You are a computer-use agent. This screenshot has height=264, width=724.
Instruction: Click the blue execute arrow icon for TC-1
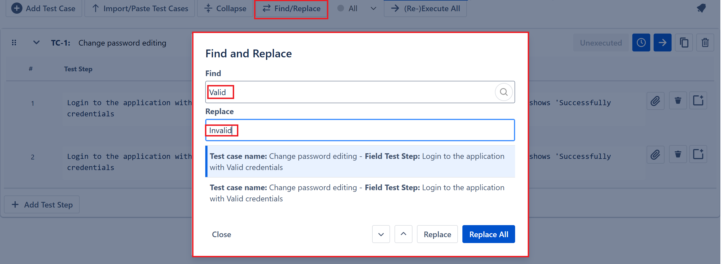click(x=662, y=43)
